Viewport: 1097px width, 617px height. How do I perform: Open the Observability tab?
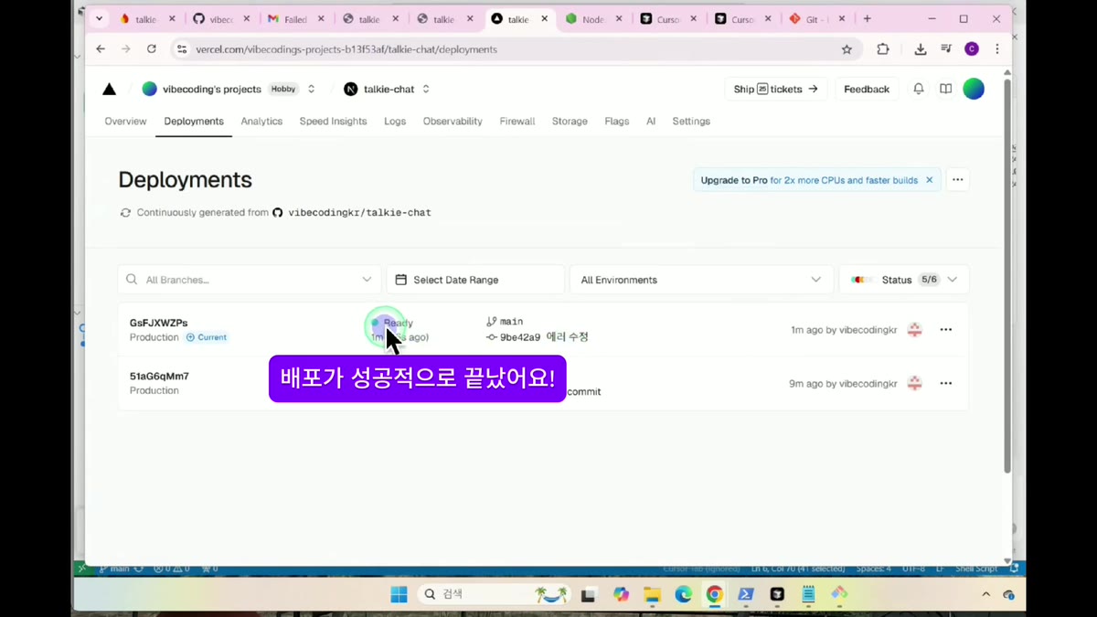[x=453, y=121]
